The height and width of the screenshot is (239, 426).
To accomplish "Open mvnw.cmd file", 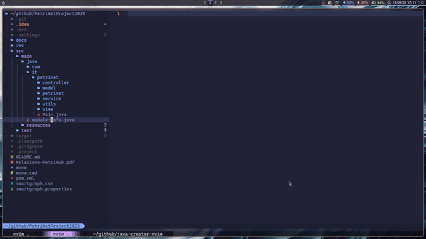I will [x=27, y=173].
